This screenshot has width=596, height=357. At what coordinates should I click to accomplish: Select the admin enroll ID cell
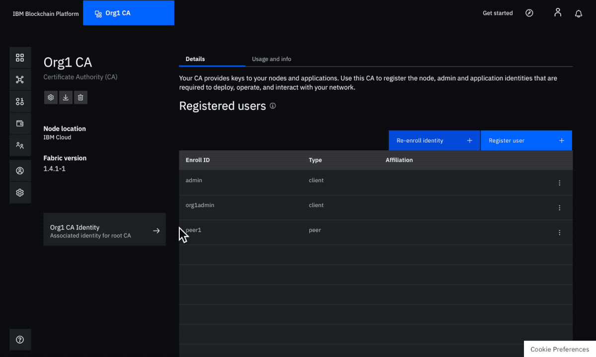[x=194, y=180]
